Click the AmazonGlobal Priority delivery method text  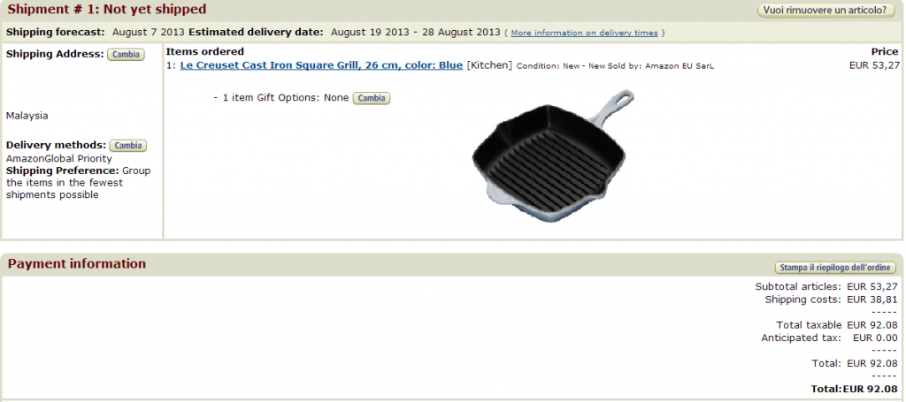click(x=58, y=159)
